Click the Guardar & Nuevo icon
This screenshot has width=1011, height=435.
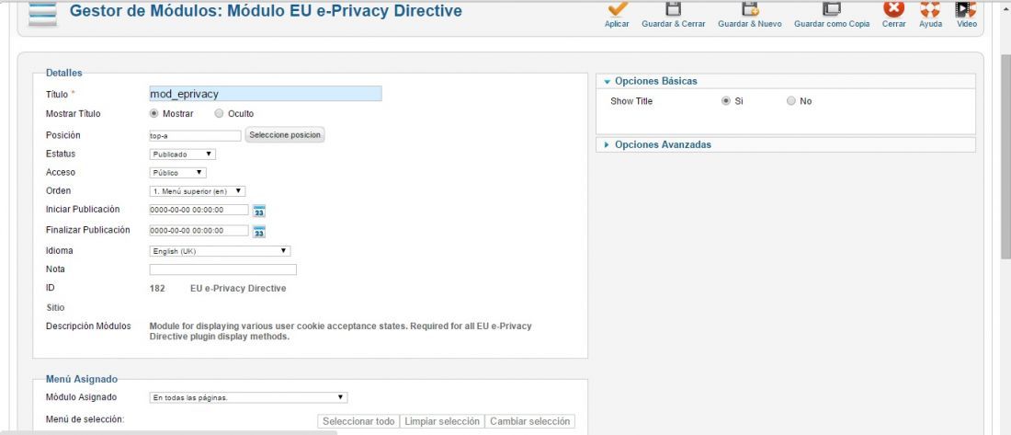point(750,8)
